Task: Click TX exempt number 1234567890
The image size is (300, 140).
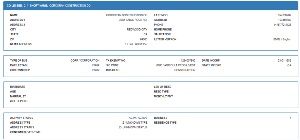Action: (x=188, y=60)
